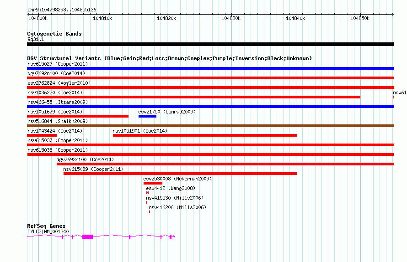Click the ruler's left end arrow

pos(28,14)
